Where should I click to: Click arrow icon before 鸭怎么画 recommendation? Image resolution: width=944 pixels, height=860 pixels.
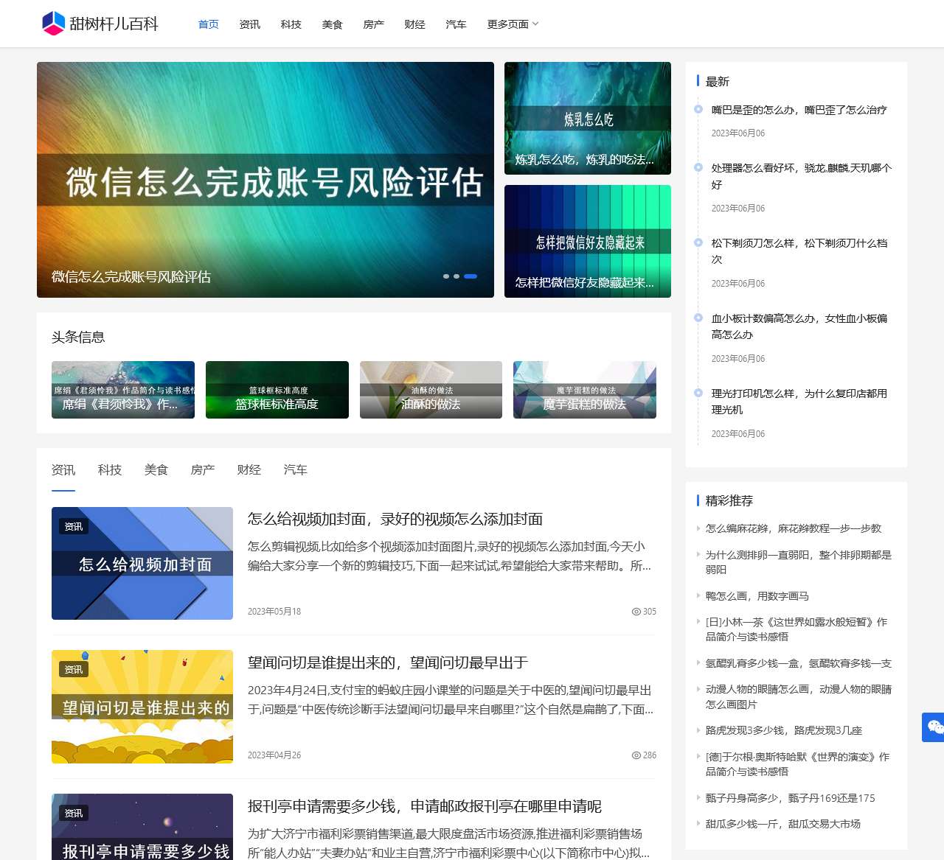[699, 595]
